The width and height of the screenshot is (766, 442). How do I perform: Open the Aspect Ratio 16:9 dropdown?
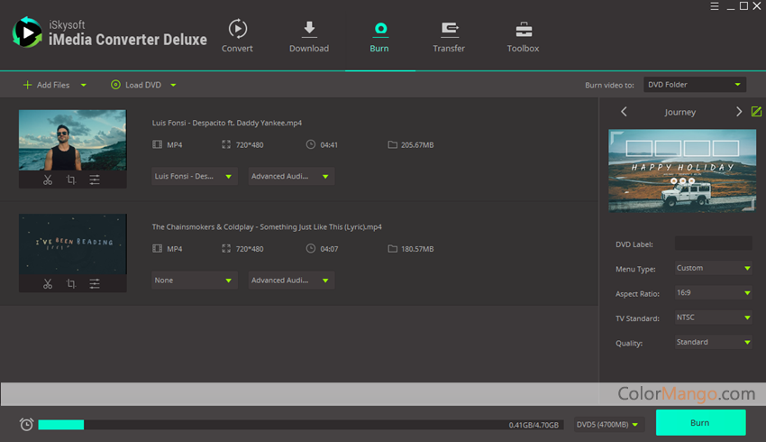[x=713, y=293]
